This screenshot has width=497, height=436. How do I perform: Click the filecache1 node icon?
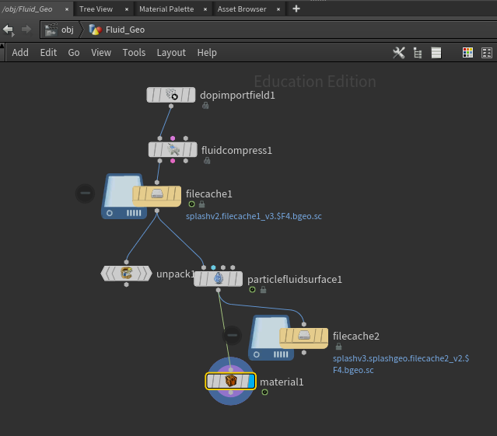click(157, 196)
